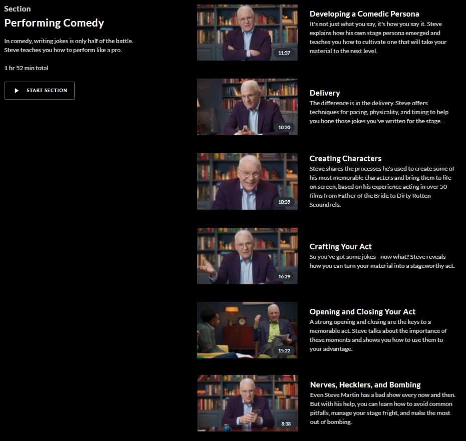
Task: Open the Opening and Closing Your Act thumbnail
Action: [247, 330]
